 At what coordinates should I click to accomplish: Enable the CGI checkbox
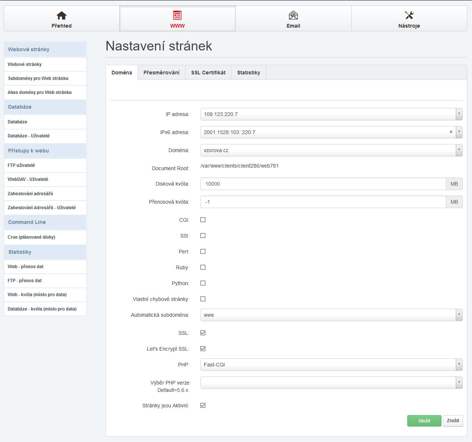tap(203, 220)
